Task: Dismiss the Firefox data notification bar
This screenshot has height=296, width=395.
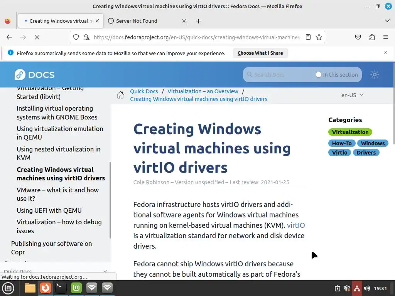Action: (386, 52)
